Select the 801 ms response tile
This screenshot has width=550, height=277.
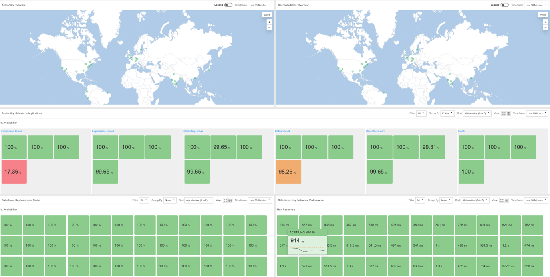(x=443, y=225)
